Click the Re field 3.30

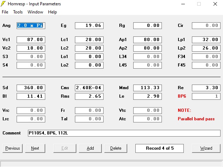point(206,88)
